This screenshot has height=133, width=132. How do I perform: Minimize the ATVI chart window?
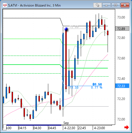click(x=107, y=5)
